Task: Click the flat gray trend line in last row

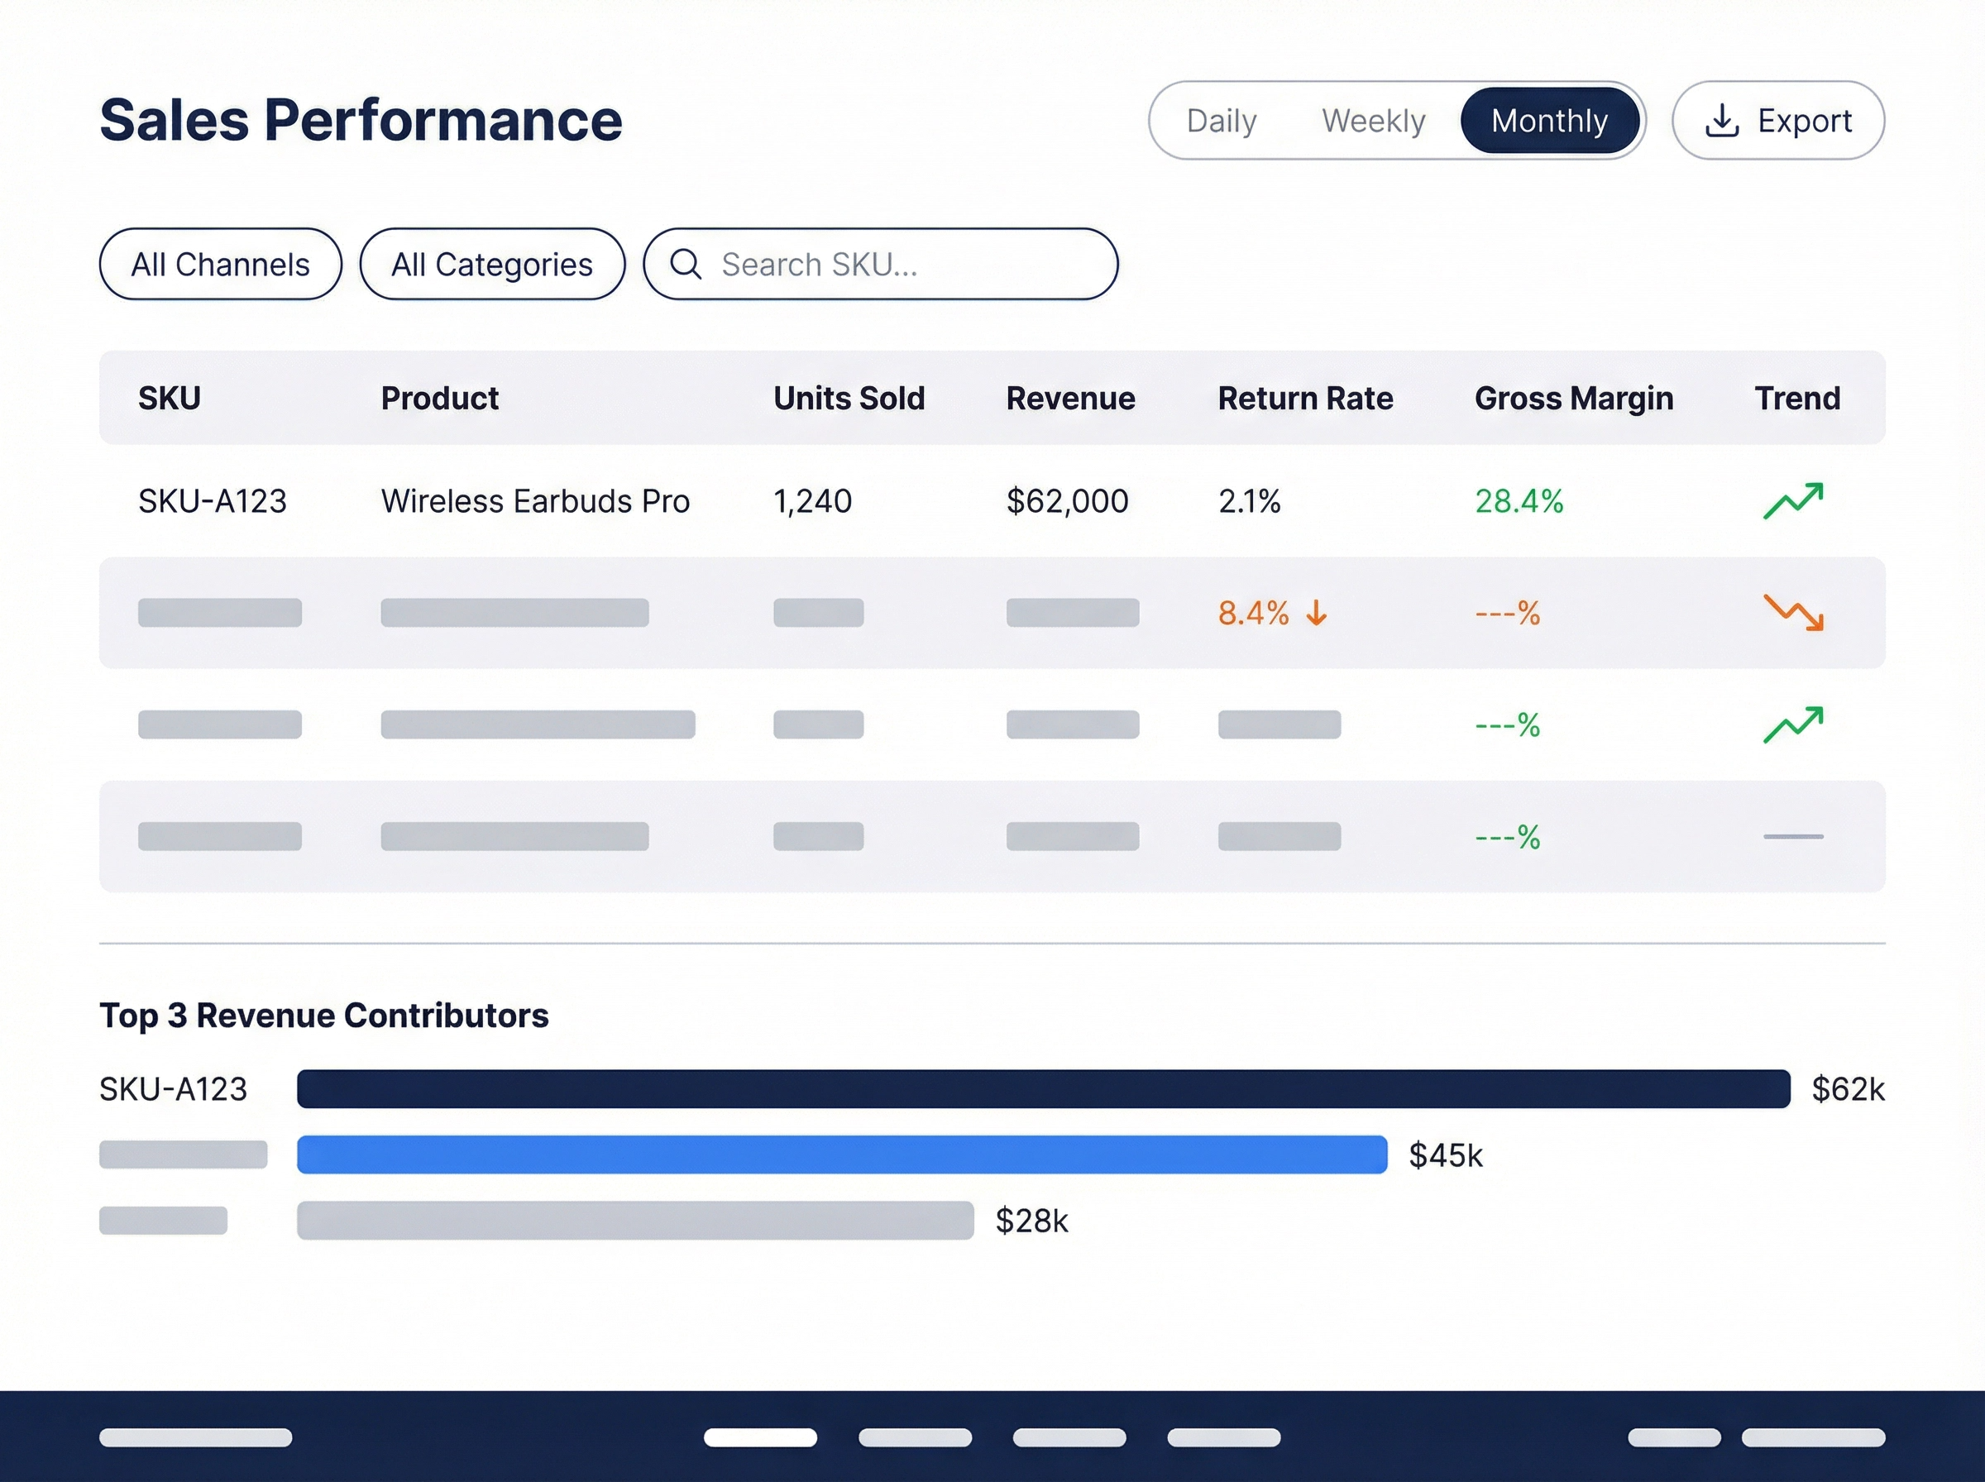Action: click(x=1793, y=836)
